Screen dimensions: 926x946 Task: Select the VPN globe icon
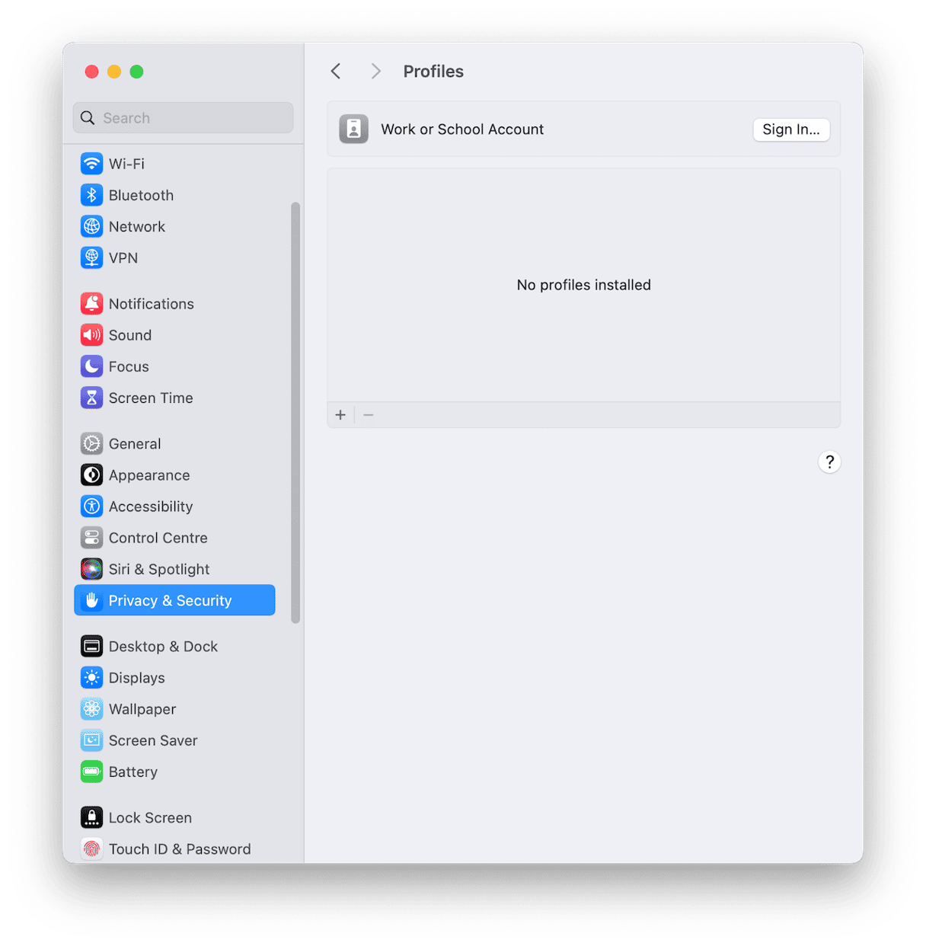[x=91, y=257]
